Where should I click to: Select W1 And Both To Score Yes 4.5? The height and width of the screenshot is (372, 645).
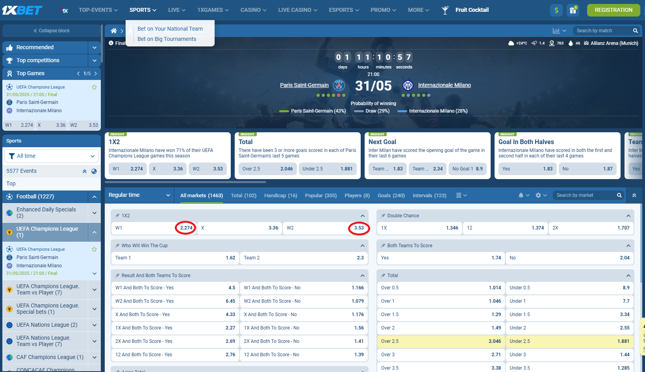[175, 288]
